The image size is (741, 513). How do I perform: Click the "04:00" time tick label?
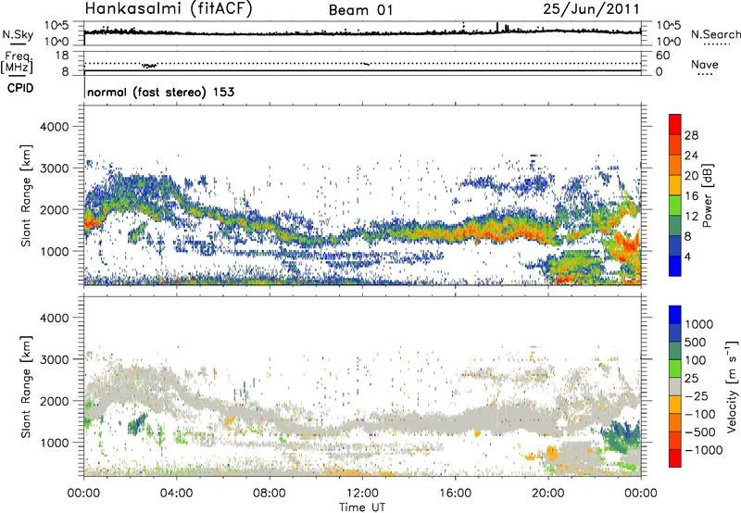tap(176, 494)
